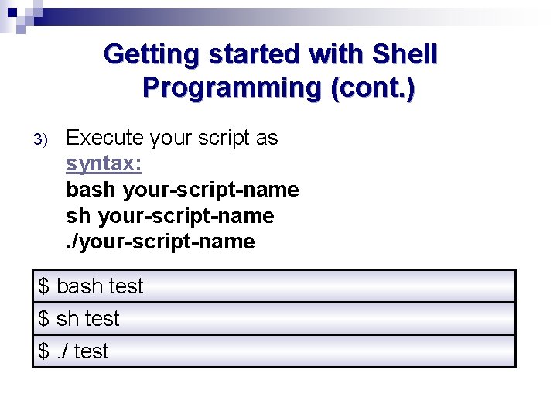
Task: Click the word script in Execute line
Action: click(x=224, y=139)
